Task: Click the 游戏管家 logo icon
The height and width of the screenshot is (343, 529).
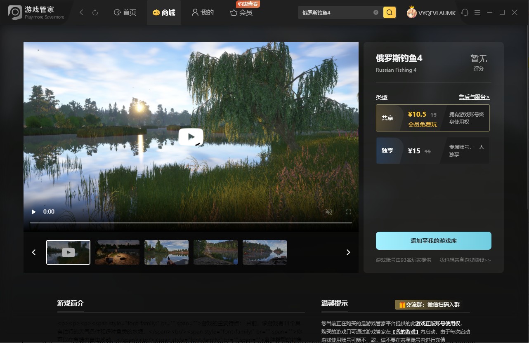Action: click(15, 13)
